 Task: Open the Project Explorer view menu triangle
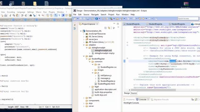118,27
